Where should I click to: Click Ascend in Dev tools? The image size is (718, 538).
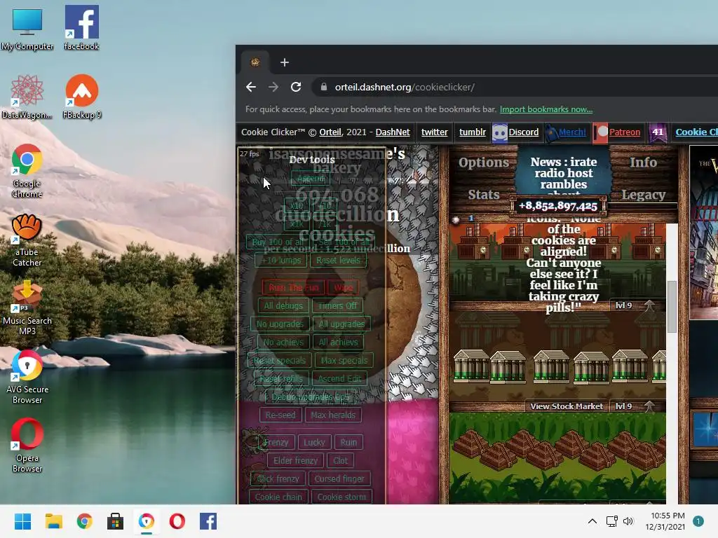pyautogui.click(x=311, y=179)
